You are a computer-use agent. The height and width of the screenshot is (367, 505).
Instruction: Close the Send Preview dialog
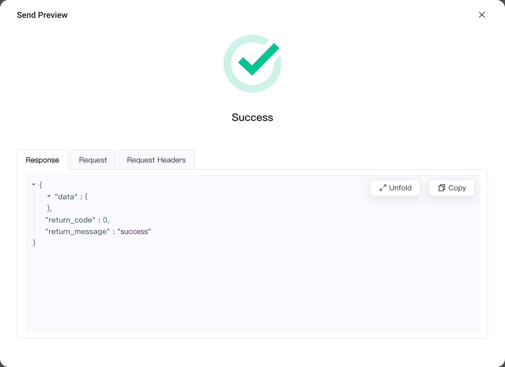pyautogui.click(x=482, y=15)
